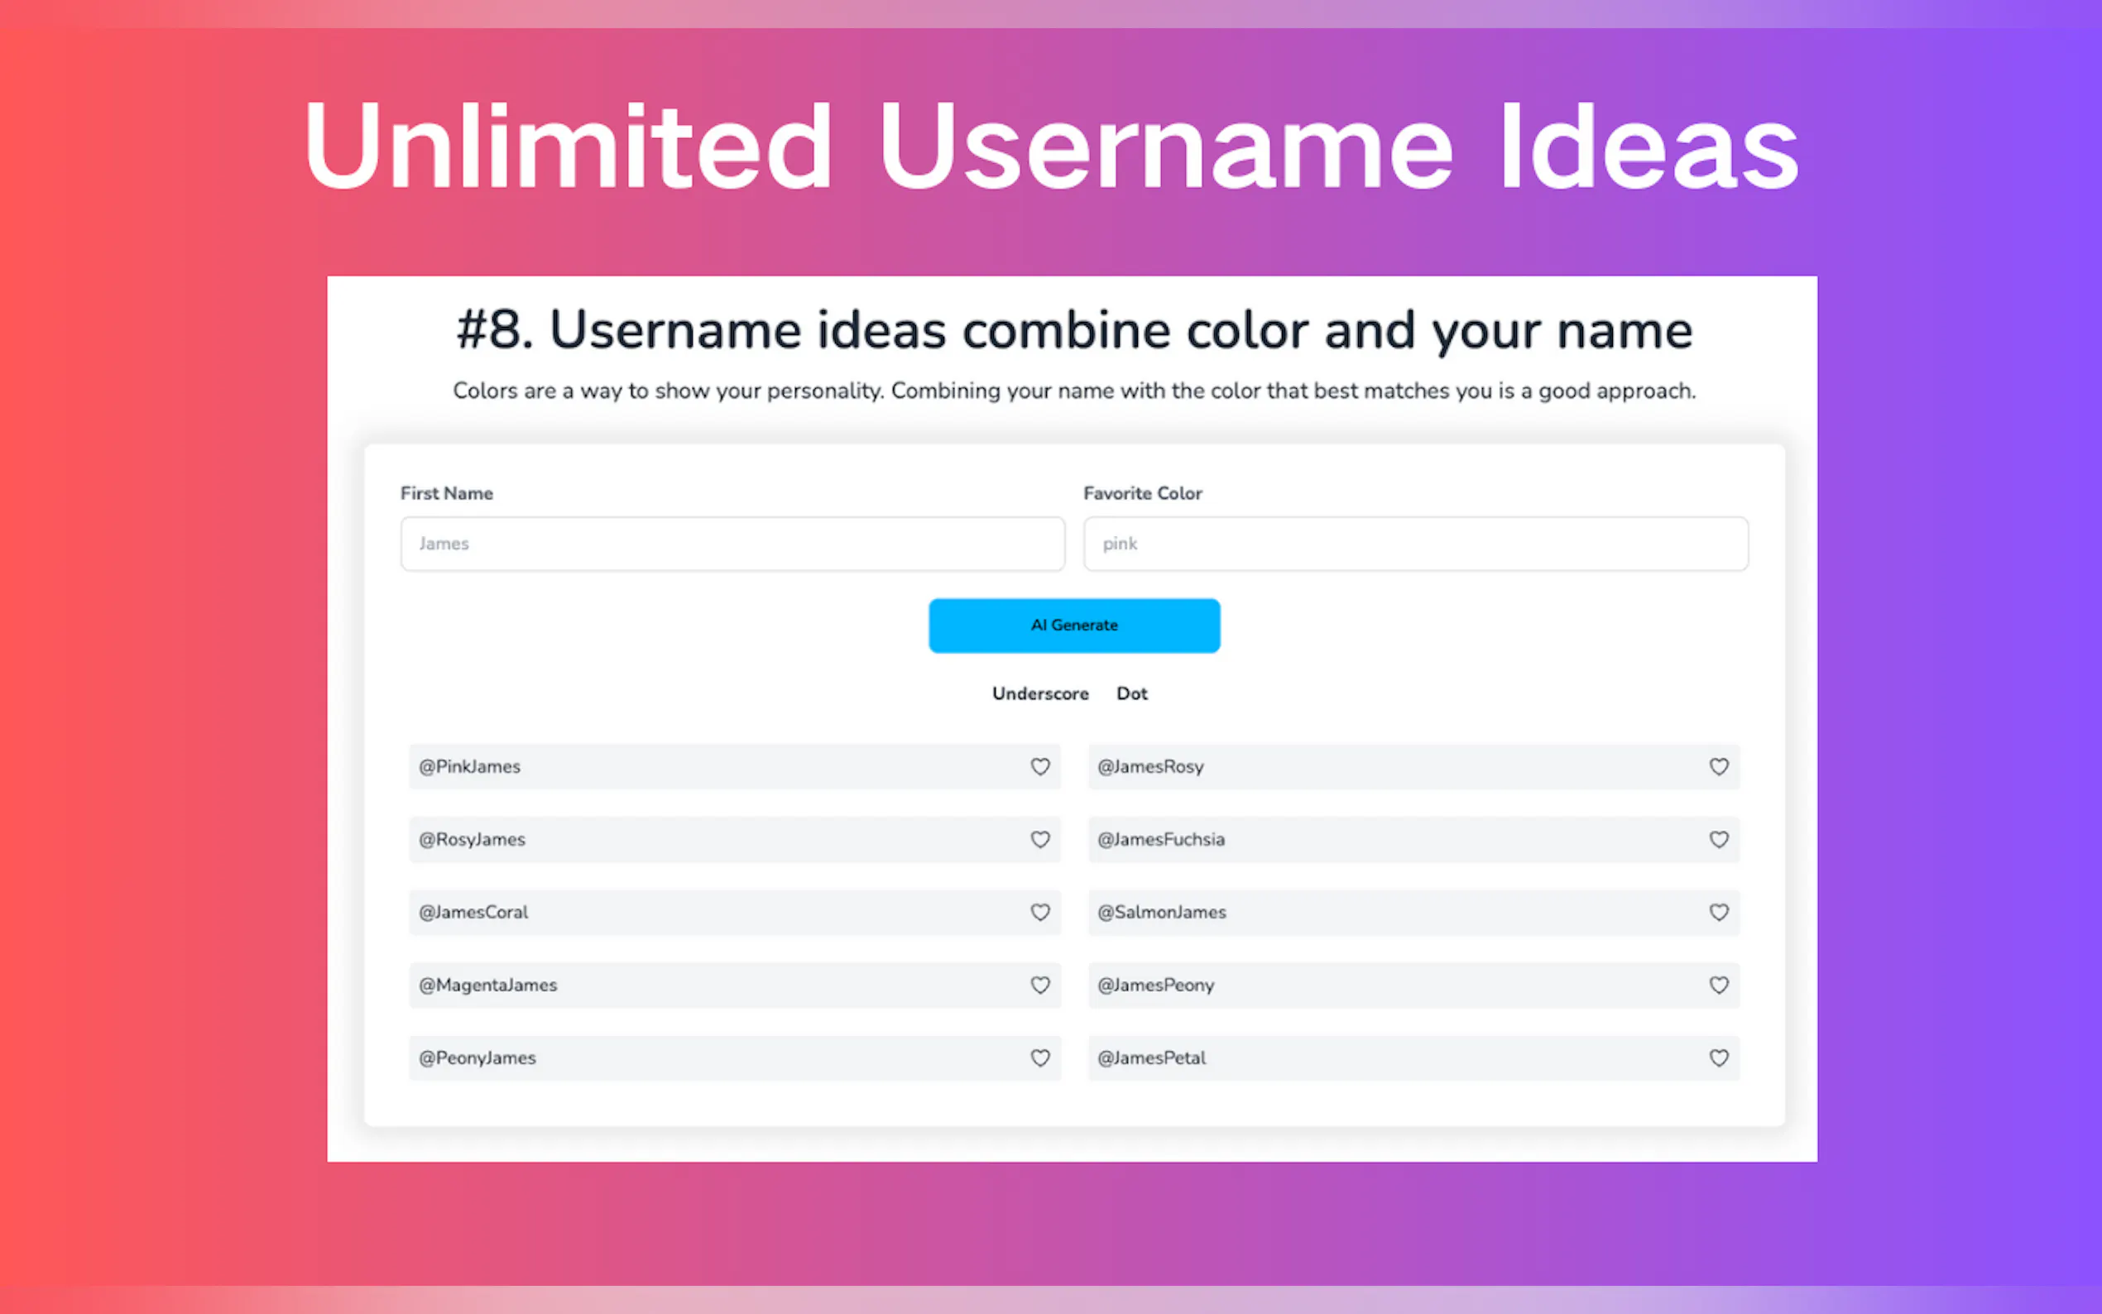Image resolution: width=2102 pixels, height=1314 pixels.
Task: Click the heart beside @JamesPetal
Action: point(1718,1058)
